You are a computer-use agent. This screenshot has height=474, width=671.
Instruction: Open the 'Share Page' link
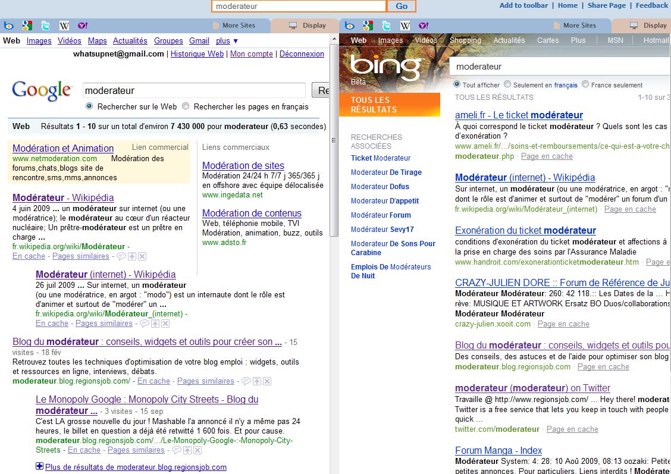click(606, 5)
